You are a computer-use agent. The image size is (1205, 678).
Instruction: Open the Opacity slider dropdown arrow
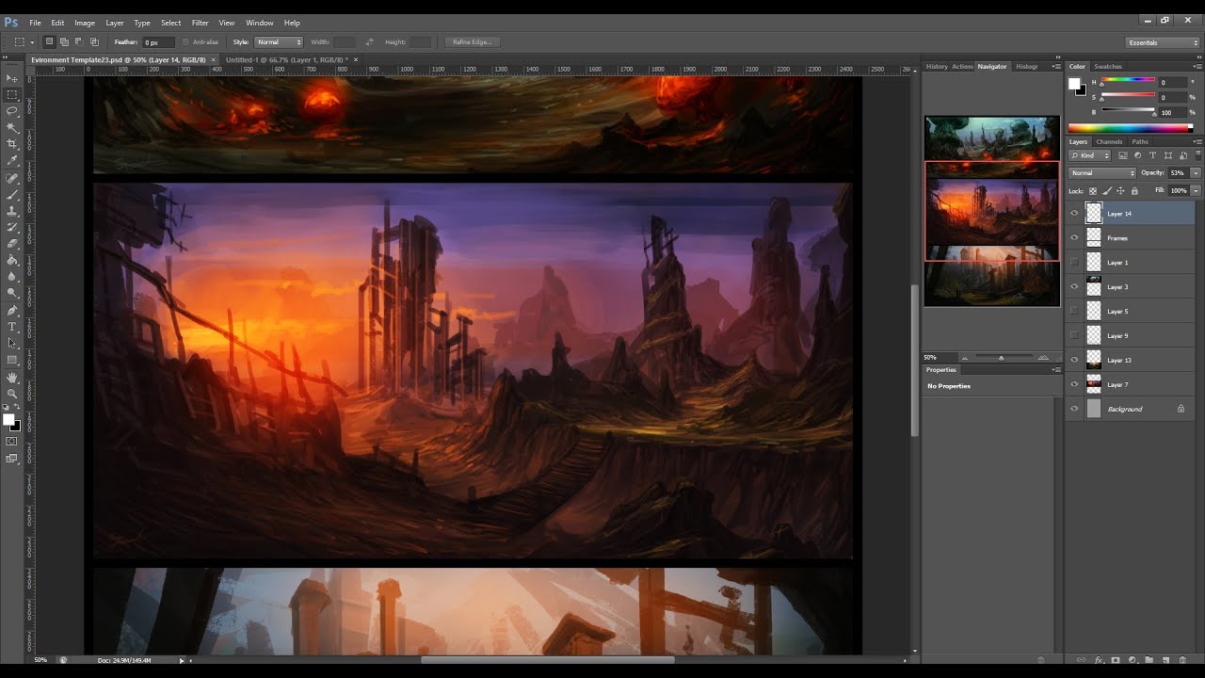coord(1196,173)
